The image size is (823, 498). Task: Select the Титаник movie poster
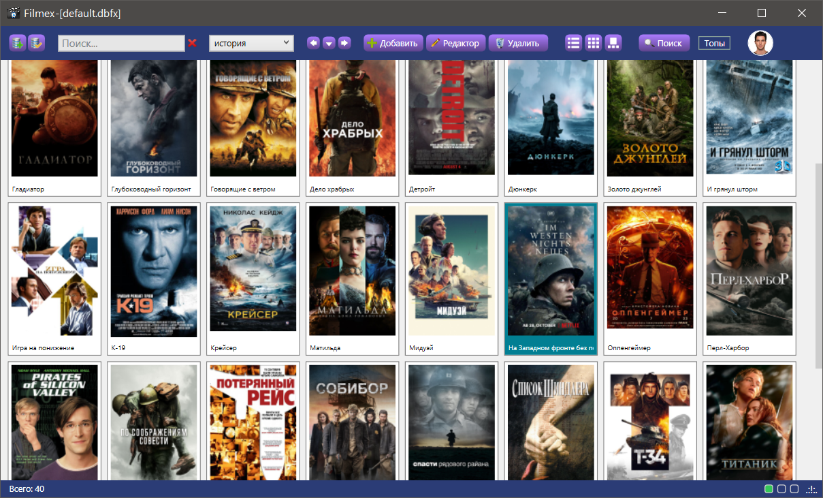tap(750, 422)
